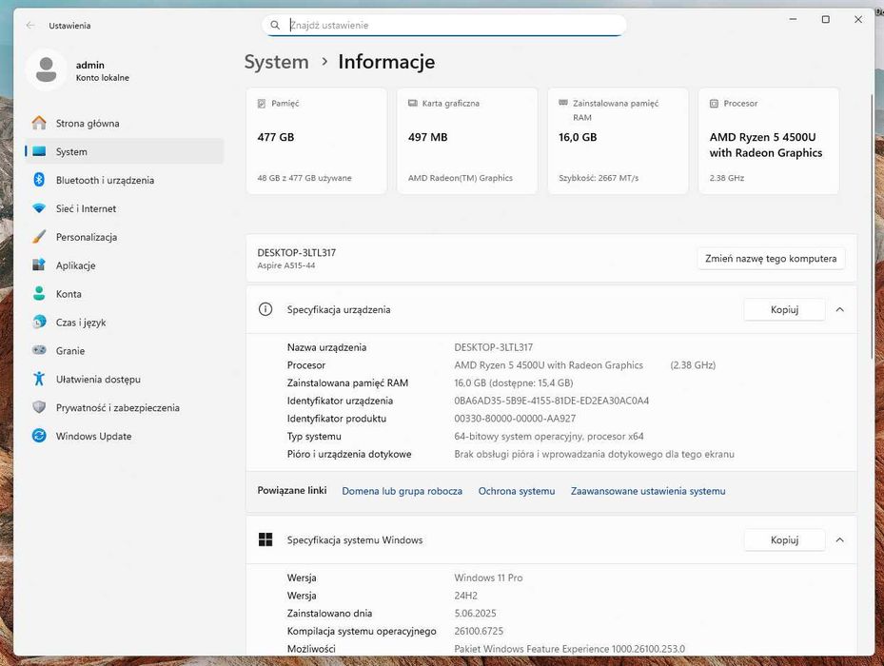Click the Strona główna home icon

[39, 123]
